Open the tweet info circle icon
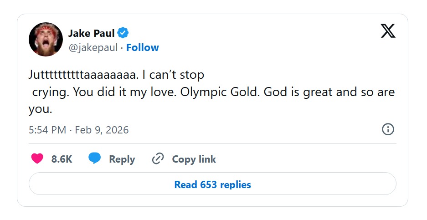Image resolution: width=427 pixels, height=220 pixels. (x=387, y=129)
